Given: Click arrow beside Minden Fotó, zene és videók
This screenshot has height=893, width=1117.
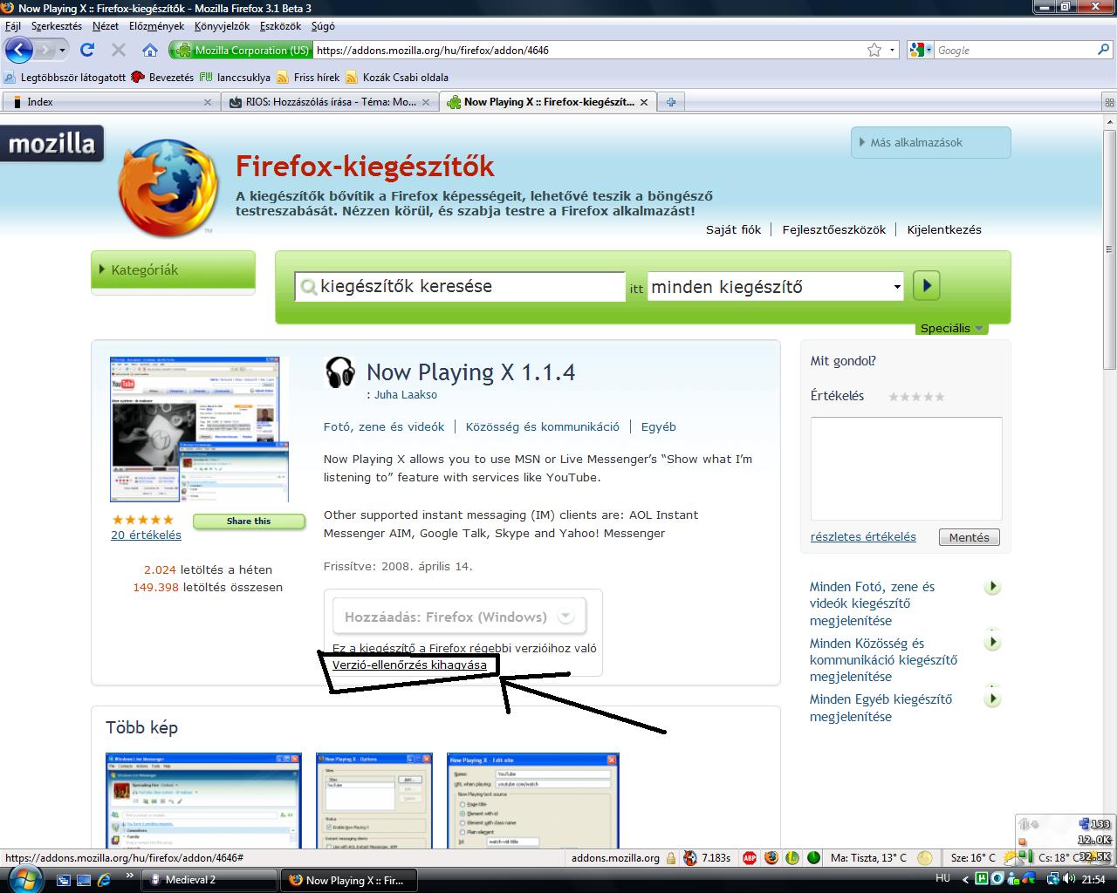Looking at the screenshot, I should (x=992, y=587).
